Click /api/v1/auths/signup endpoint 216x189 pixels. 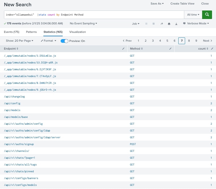(19, 144)
